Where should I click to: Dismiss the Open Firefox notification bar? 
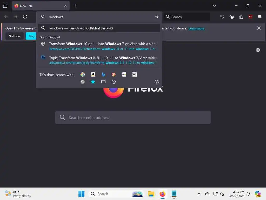tap(259, 28)
